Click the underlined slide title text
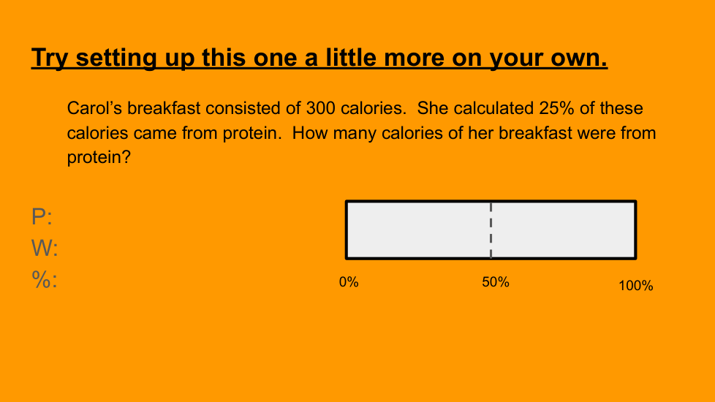Screen dimensions: 715x402 319,58
